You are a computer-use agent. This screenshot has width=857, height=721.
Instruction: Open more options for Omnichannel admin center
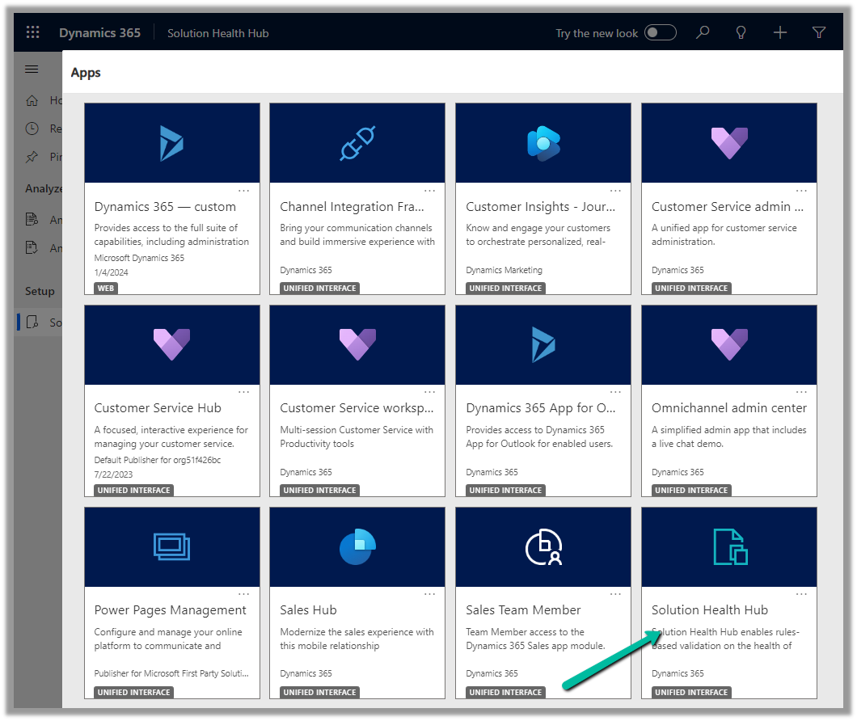pyautogui.click(x=801, y=392)
